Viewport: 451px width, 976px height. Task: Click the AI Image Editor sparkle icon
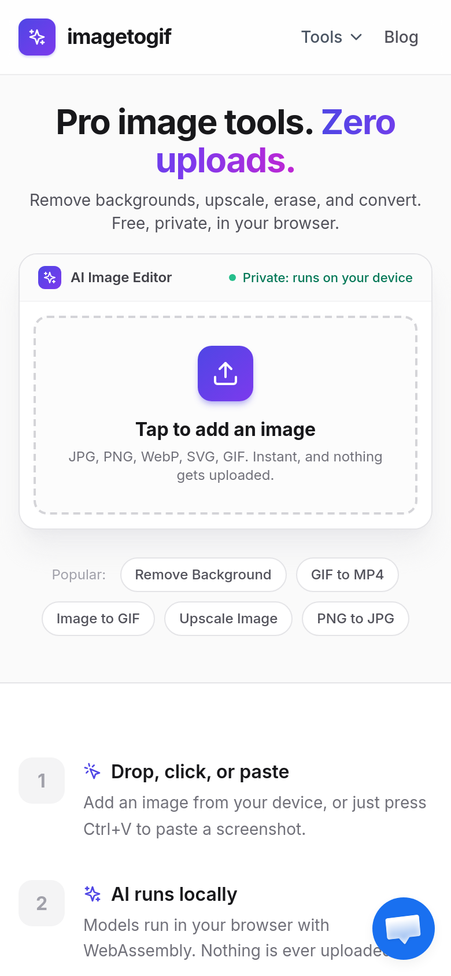coord(50,278)
